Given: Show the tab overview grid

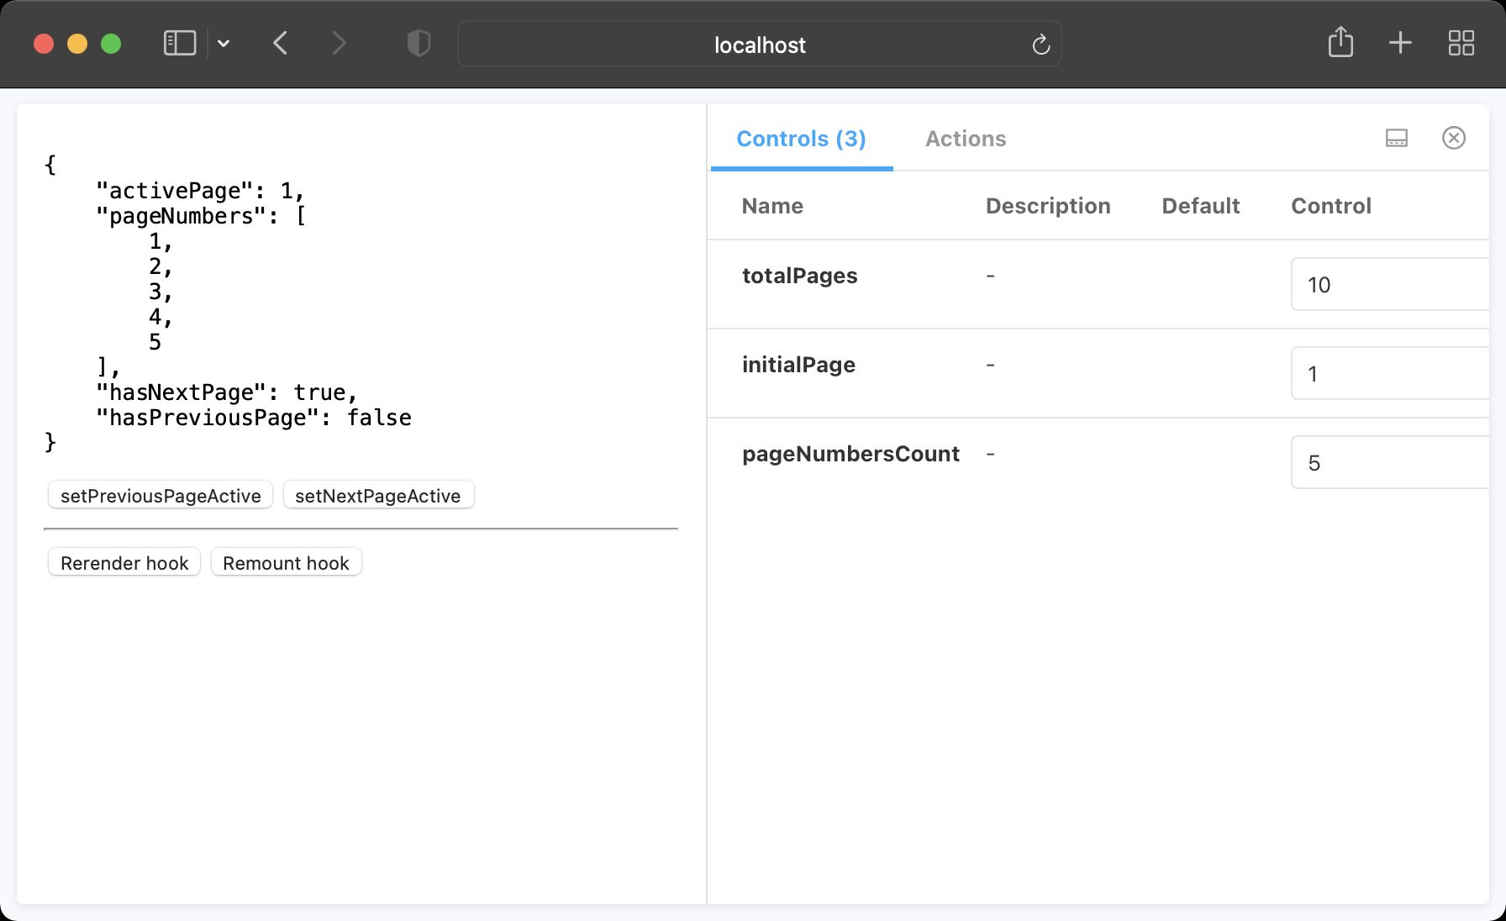Looking at the screenshot, I should pyautogui.click(x=1461, y=42).
